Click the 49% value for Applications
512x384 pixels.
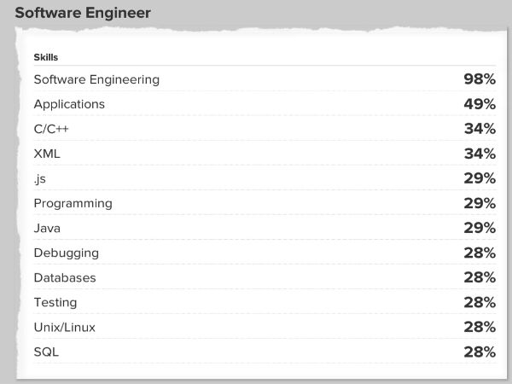pos(480,104)
